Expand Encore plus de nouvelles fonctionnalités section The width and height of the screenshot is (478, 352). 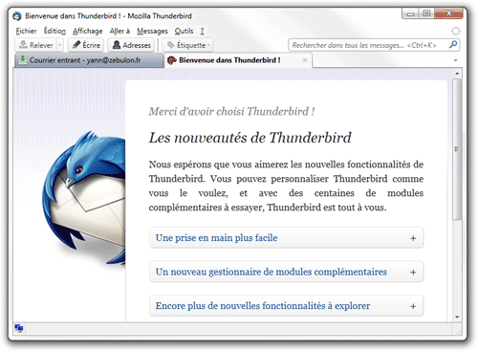tap(286, 306)
